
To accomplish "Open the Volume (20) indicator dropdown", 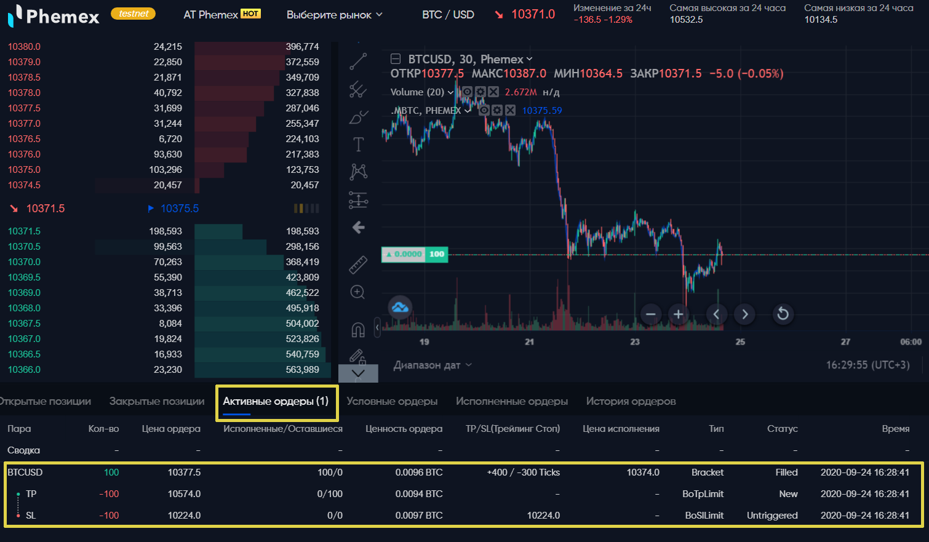I will coord(422,92).
